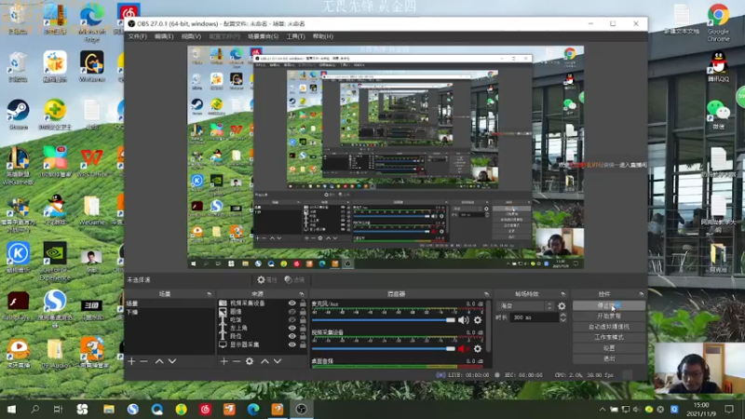Open the 麦克风/Aux audio settings gear

pyautogui.click(x=478, y=320)
